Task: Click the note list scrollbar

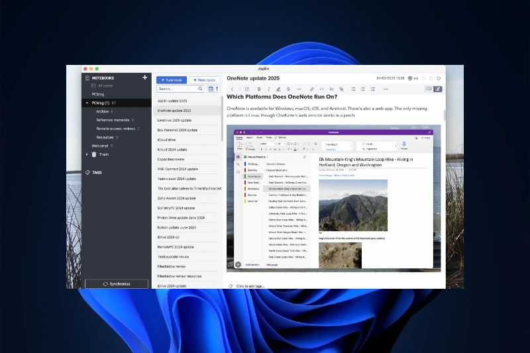Action: 222,119
